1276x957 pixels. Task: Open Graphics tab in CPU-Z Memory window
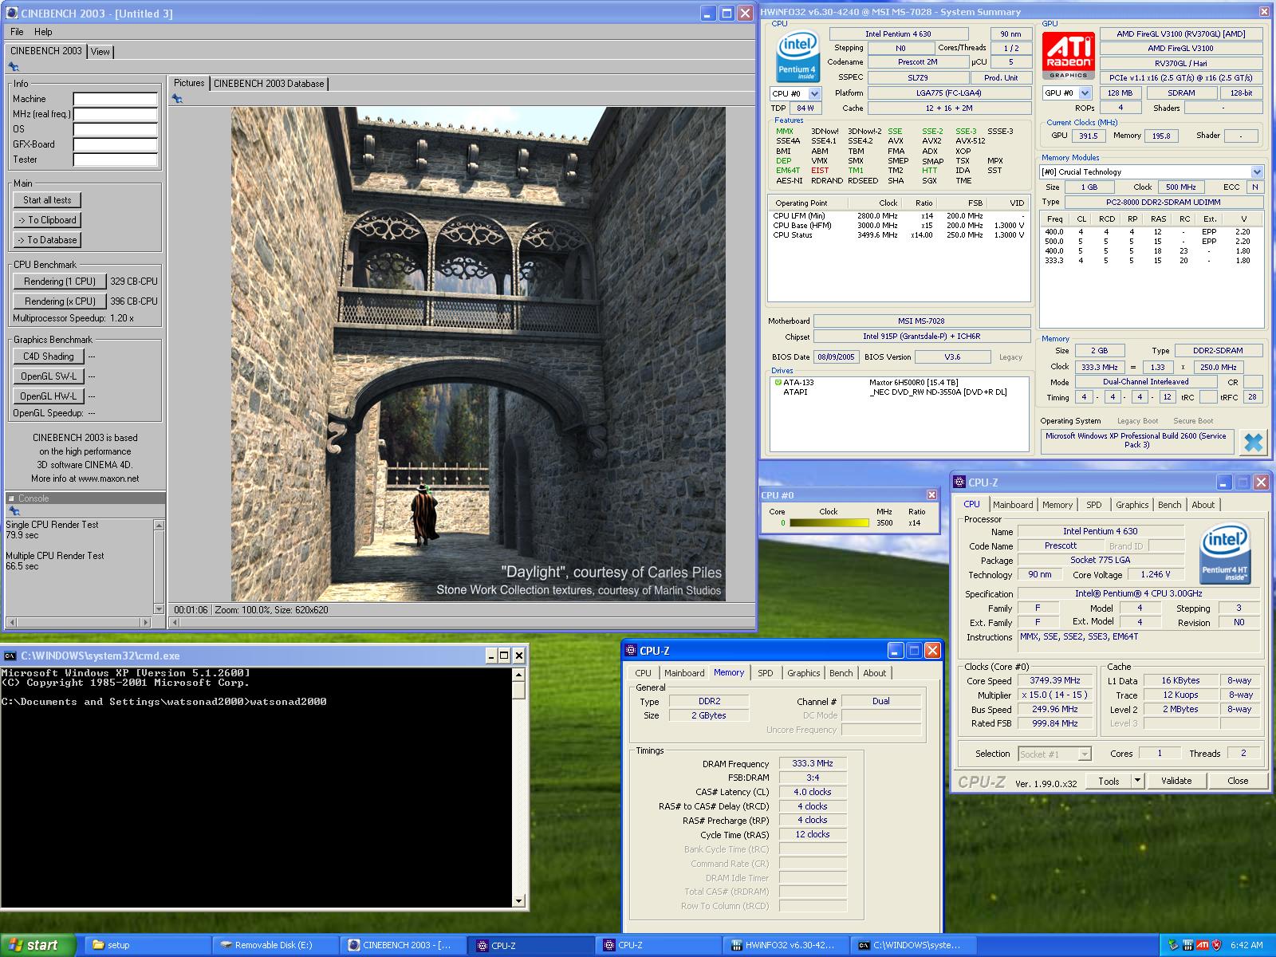click(803, 673)
